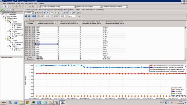Go to the previous period arrow button
This screenshot has width=187, height=105.
(29, 16)
